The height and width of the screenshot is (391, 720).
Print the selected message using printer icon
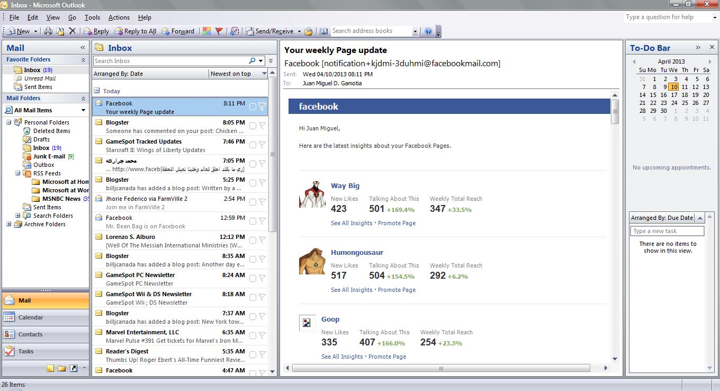click(x=48, y=31)
